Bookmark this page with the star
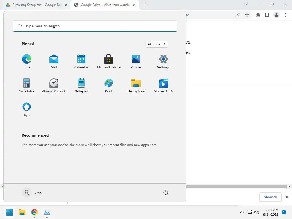292x219 pixels. pyautogui.click(x=247, y=15)
